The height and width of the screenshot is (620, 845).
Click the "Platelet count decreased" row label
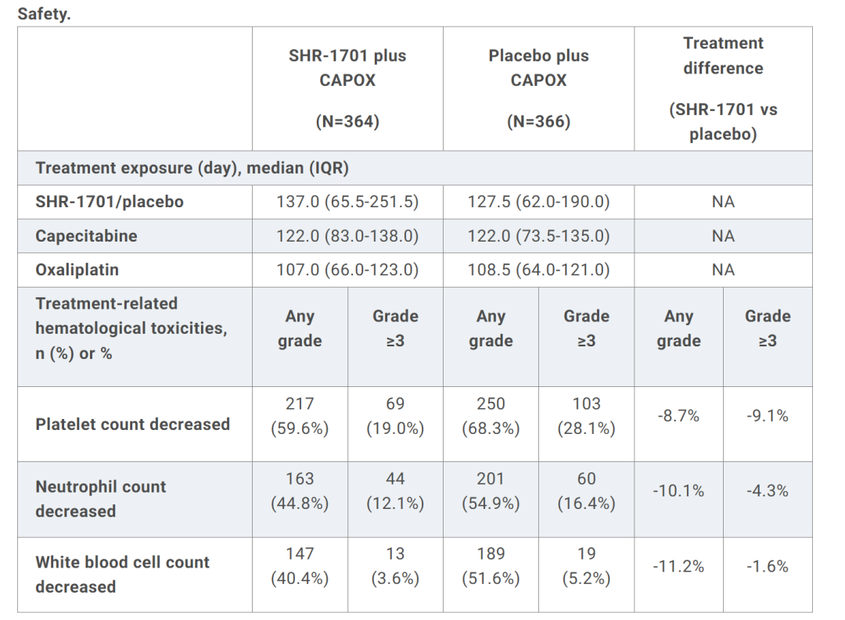click(133, 424)
